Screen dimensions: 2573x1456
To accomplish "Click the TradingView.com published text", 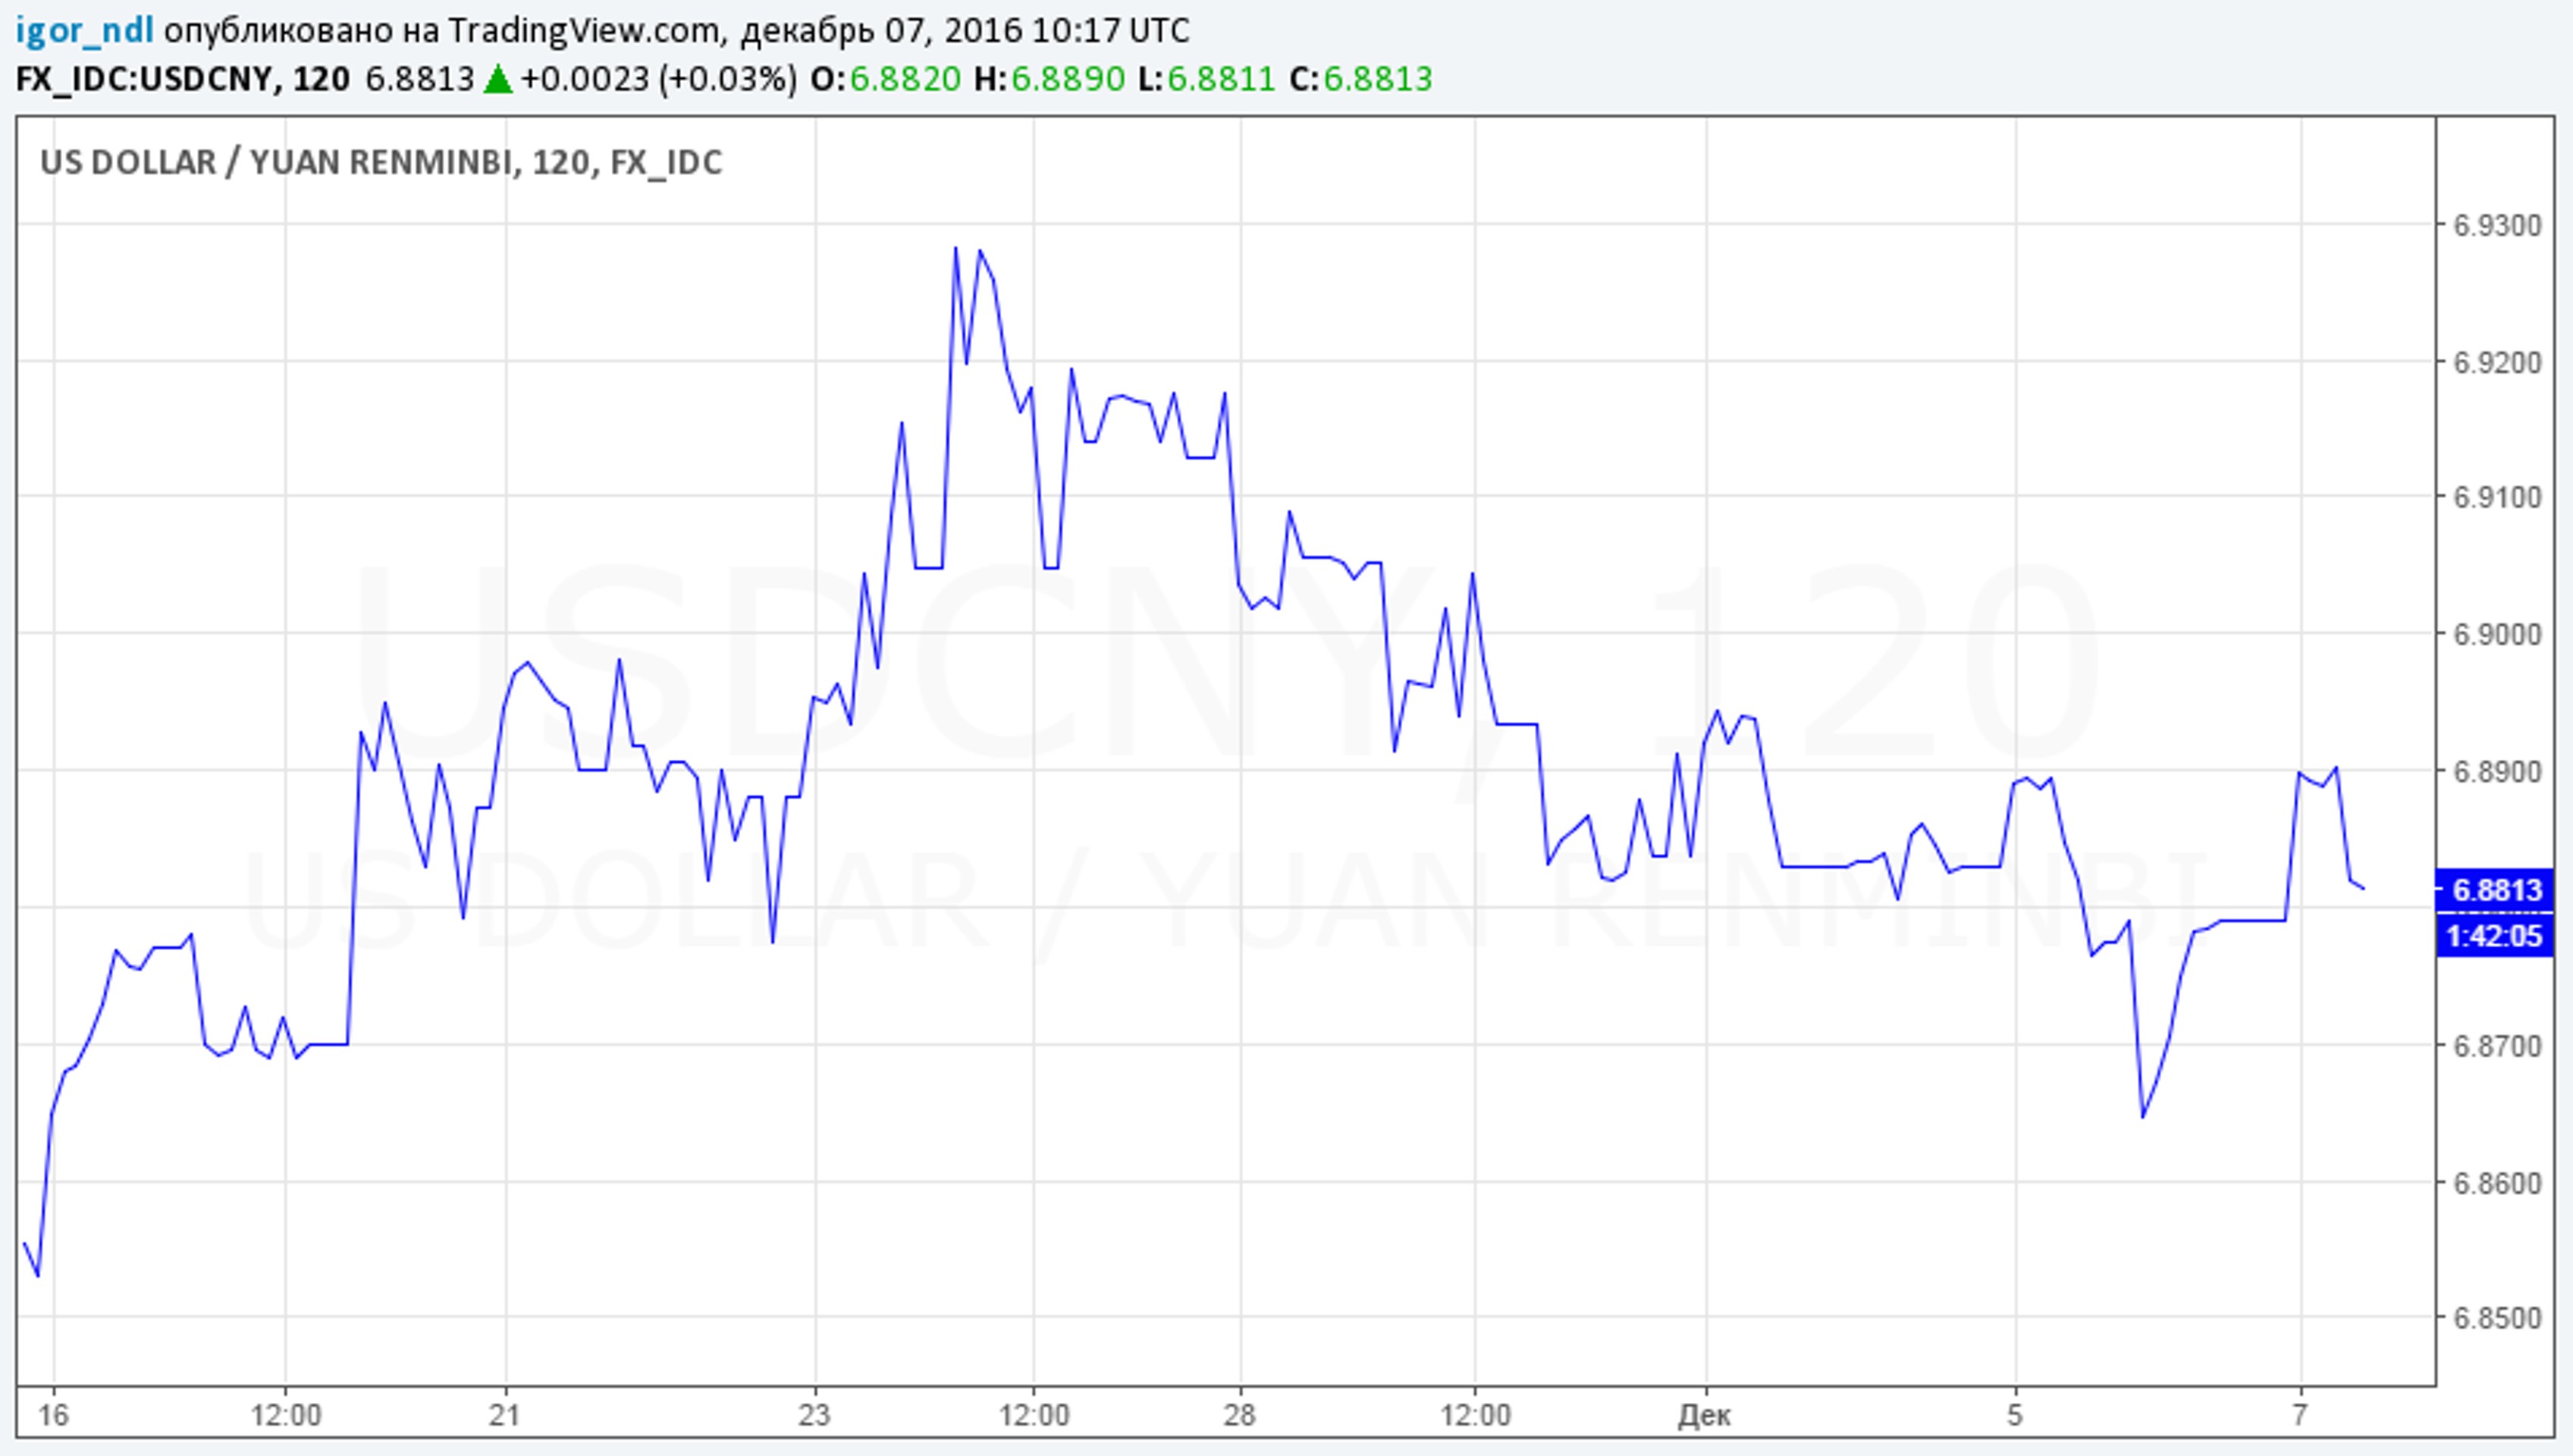I will (583, 31).
